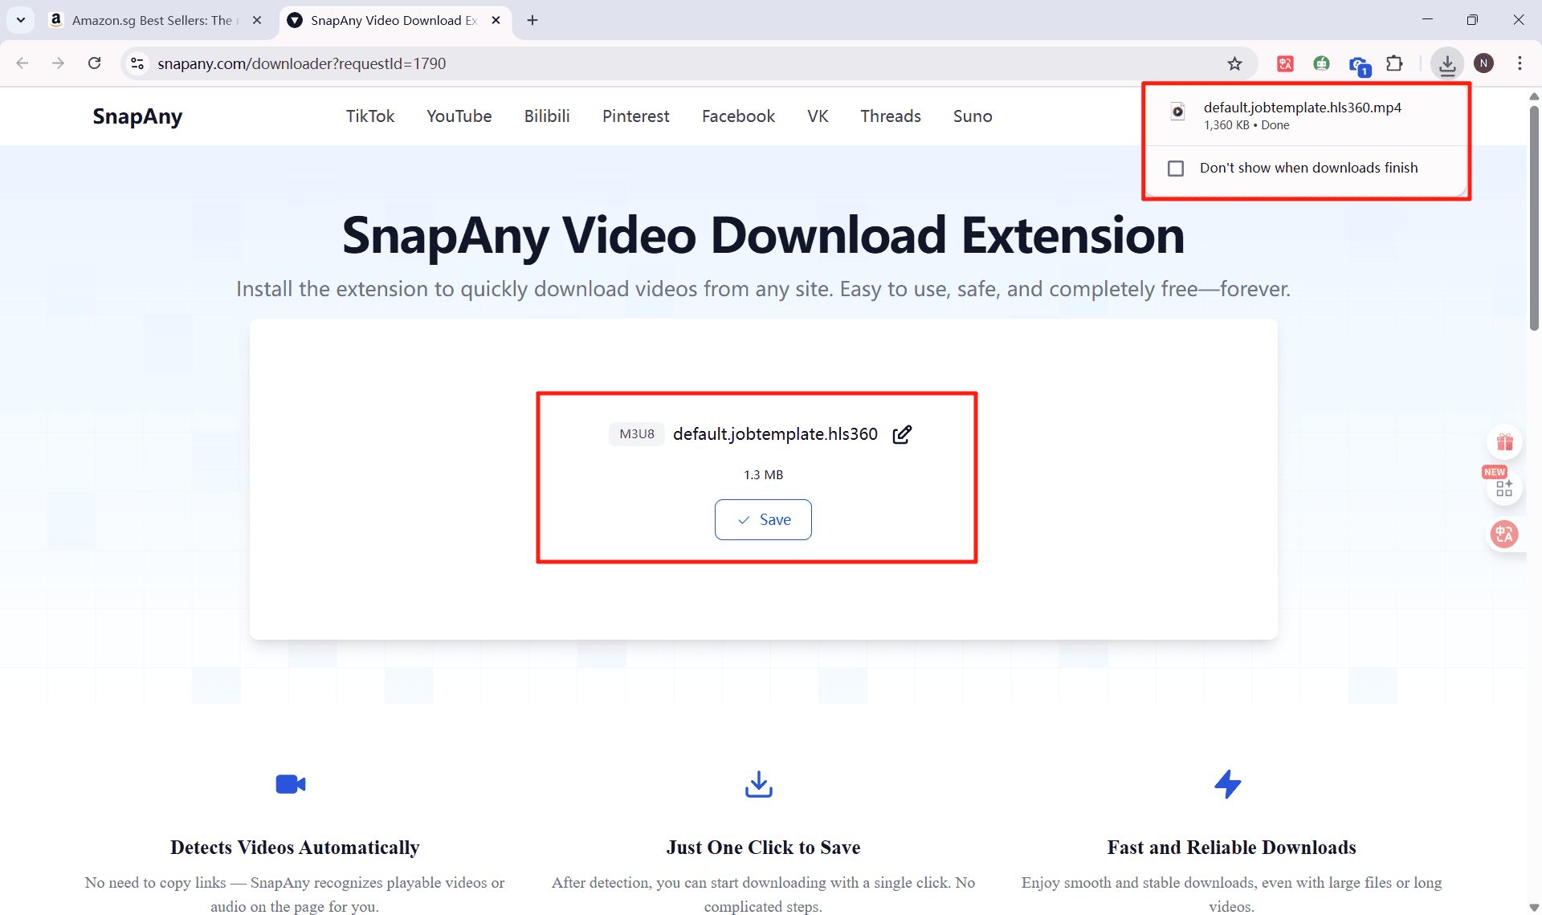Check Don't show when downloads finish
Screen dimensions: 1542x915
(1176, 169)
